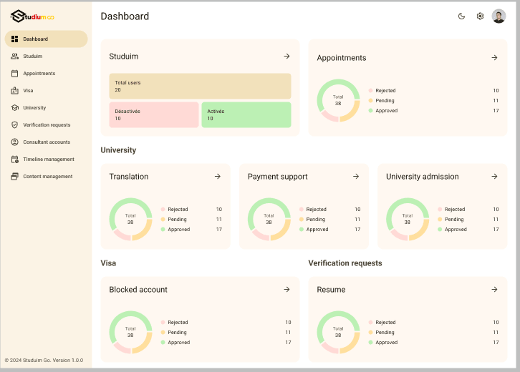Click the Activés green tile
The height and width of the screenshot is (372, 520).
click(x=246, y=114)
